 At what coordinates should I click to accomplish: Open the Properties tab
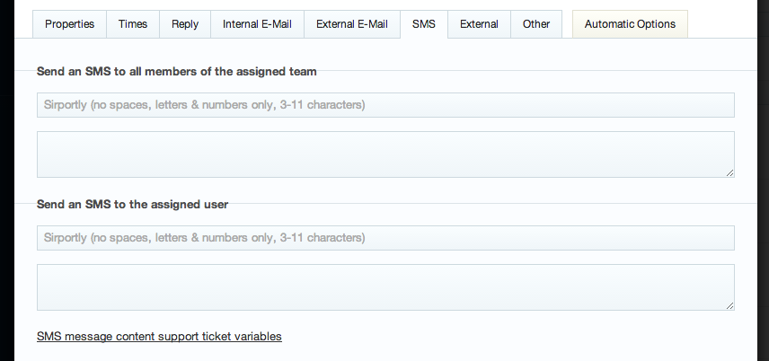click(70, 24)
